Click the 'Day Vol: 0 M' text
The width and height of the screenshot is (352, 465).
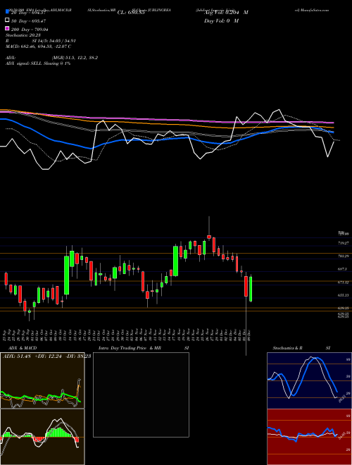(x=221, y=20)
